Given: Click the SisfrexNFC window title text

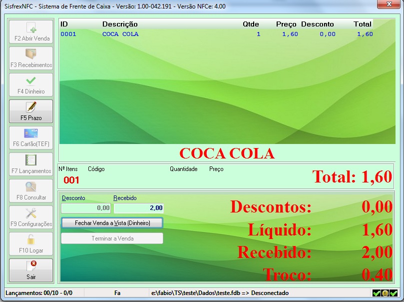Looking at the screenshot, I should (115, 6).
